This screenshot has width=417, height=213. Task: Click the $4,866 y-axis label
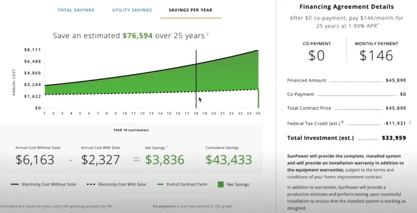click(x=32, y=73)
